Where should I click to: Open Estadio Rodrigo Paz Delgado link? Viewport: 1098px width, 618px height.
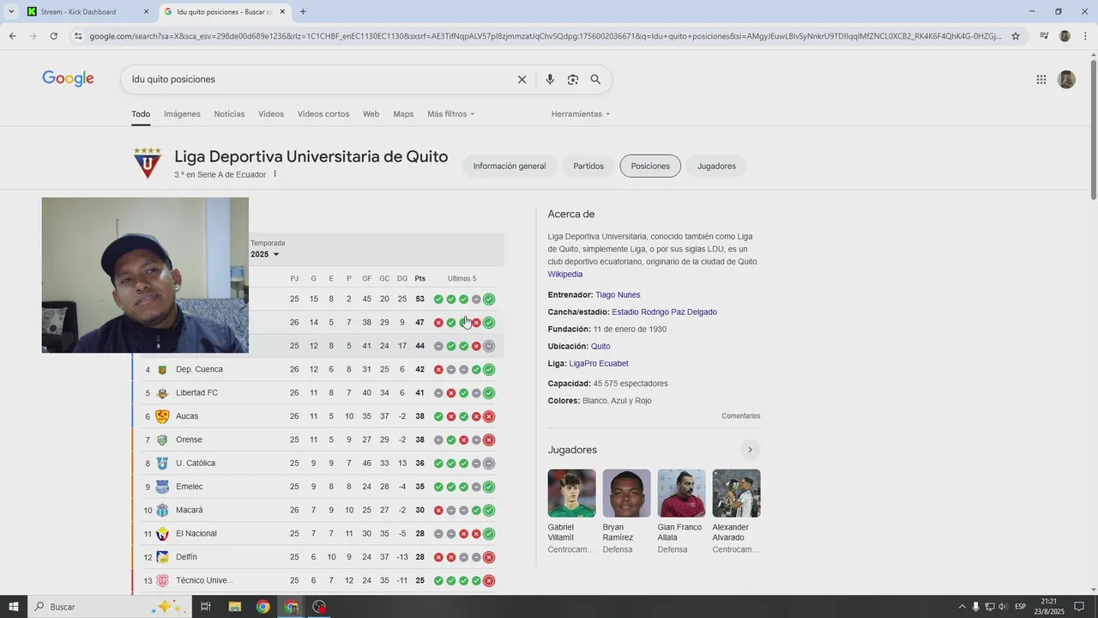(x=664, y=312)
